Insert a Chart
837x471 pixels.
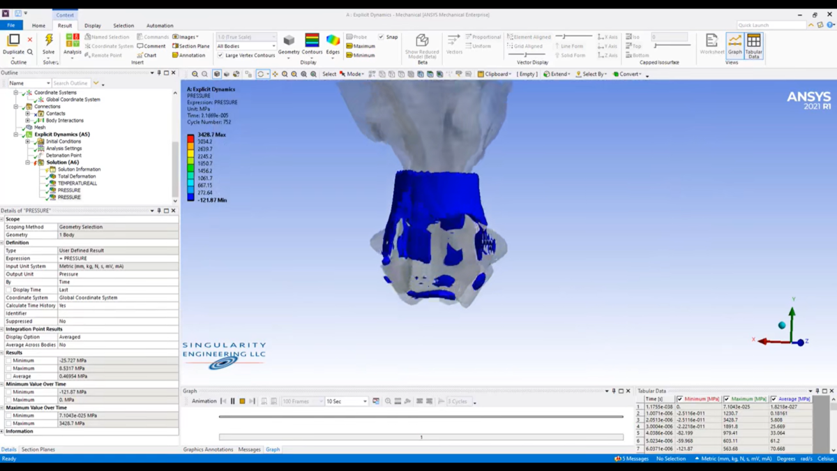(146, 55)
